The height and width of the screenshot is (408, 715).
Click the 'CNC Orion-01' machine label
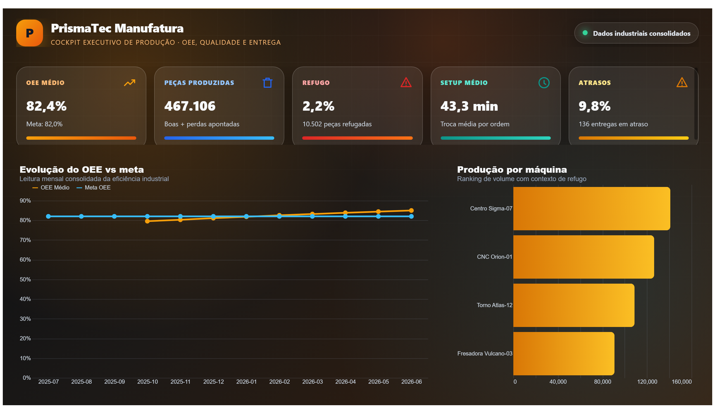point(495,257)
